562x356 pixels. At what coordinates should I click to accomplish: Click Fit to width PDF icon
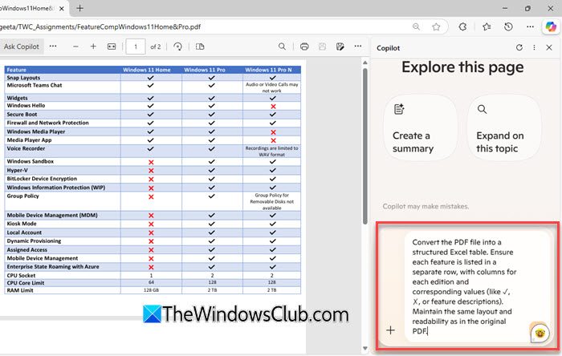[x=112, y=47]
